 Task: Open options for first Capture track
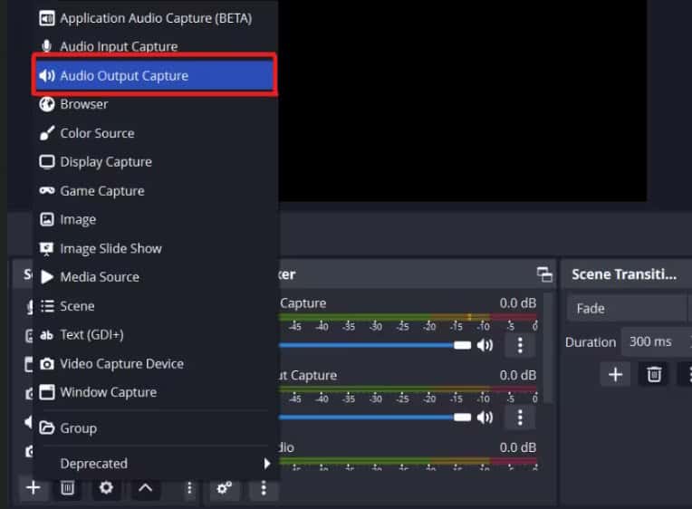pos(520,345)
